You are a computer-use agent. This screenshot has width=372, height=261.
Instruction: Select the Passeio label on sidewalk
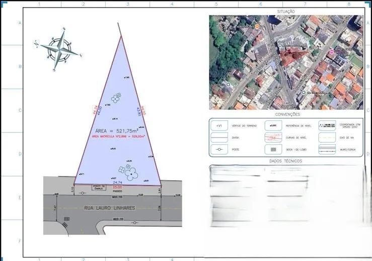click(117, 191)
